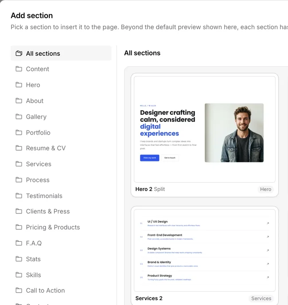Click the Brand & Identity row arrow
288x305 pixels.
(268, 264)
